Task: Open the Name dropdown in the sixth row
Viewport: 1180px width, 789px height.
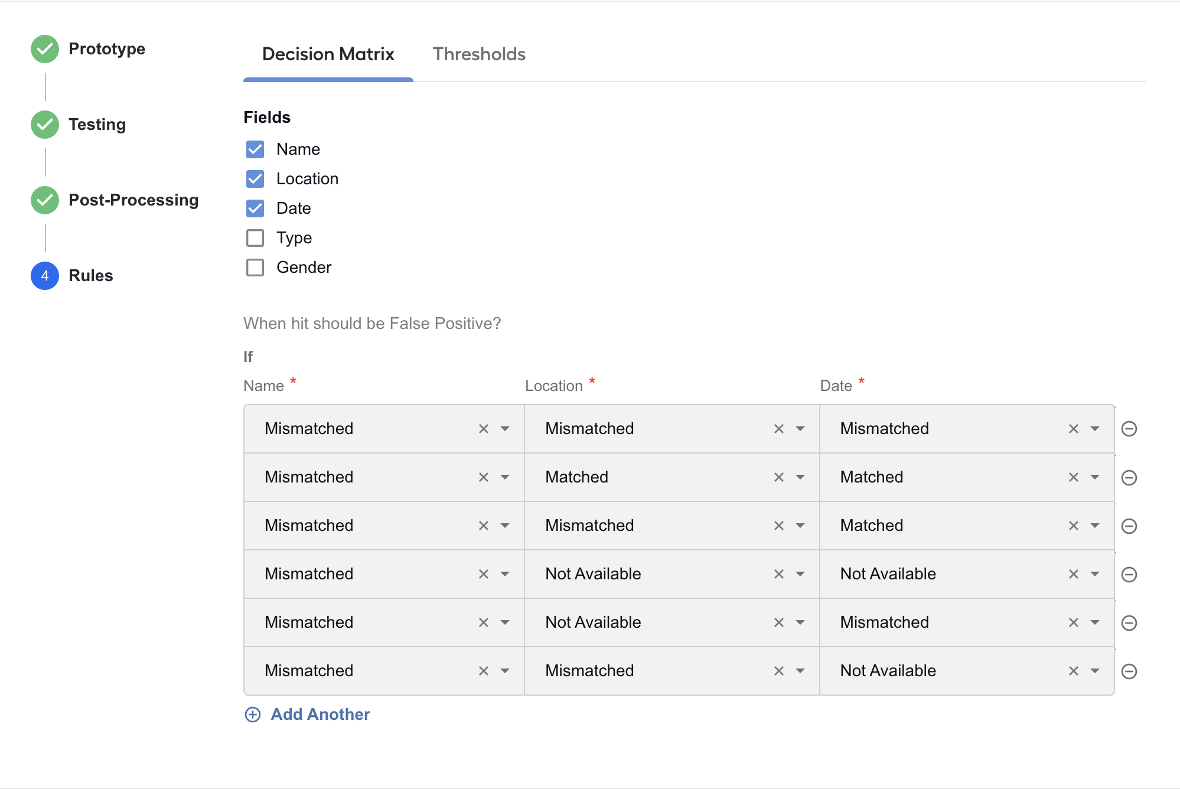Action: [505, 671]
